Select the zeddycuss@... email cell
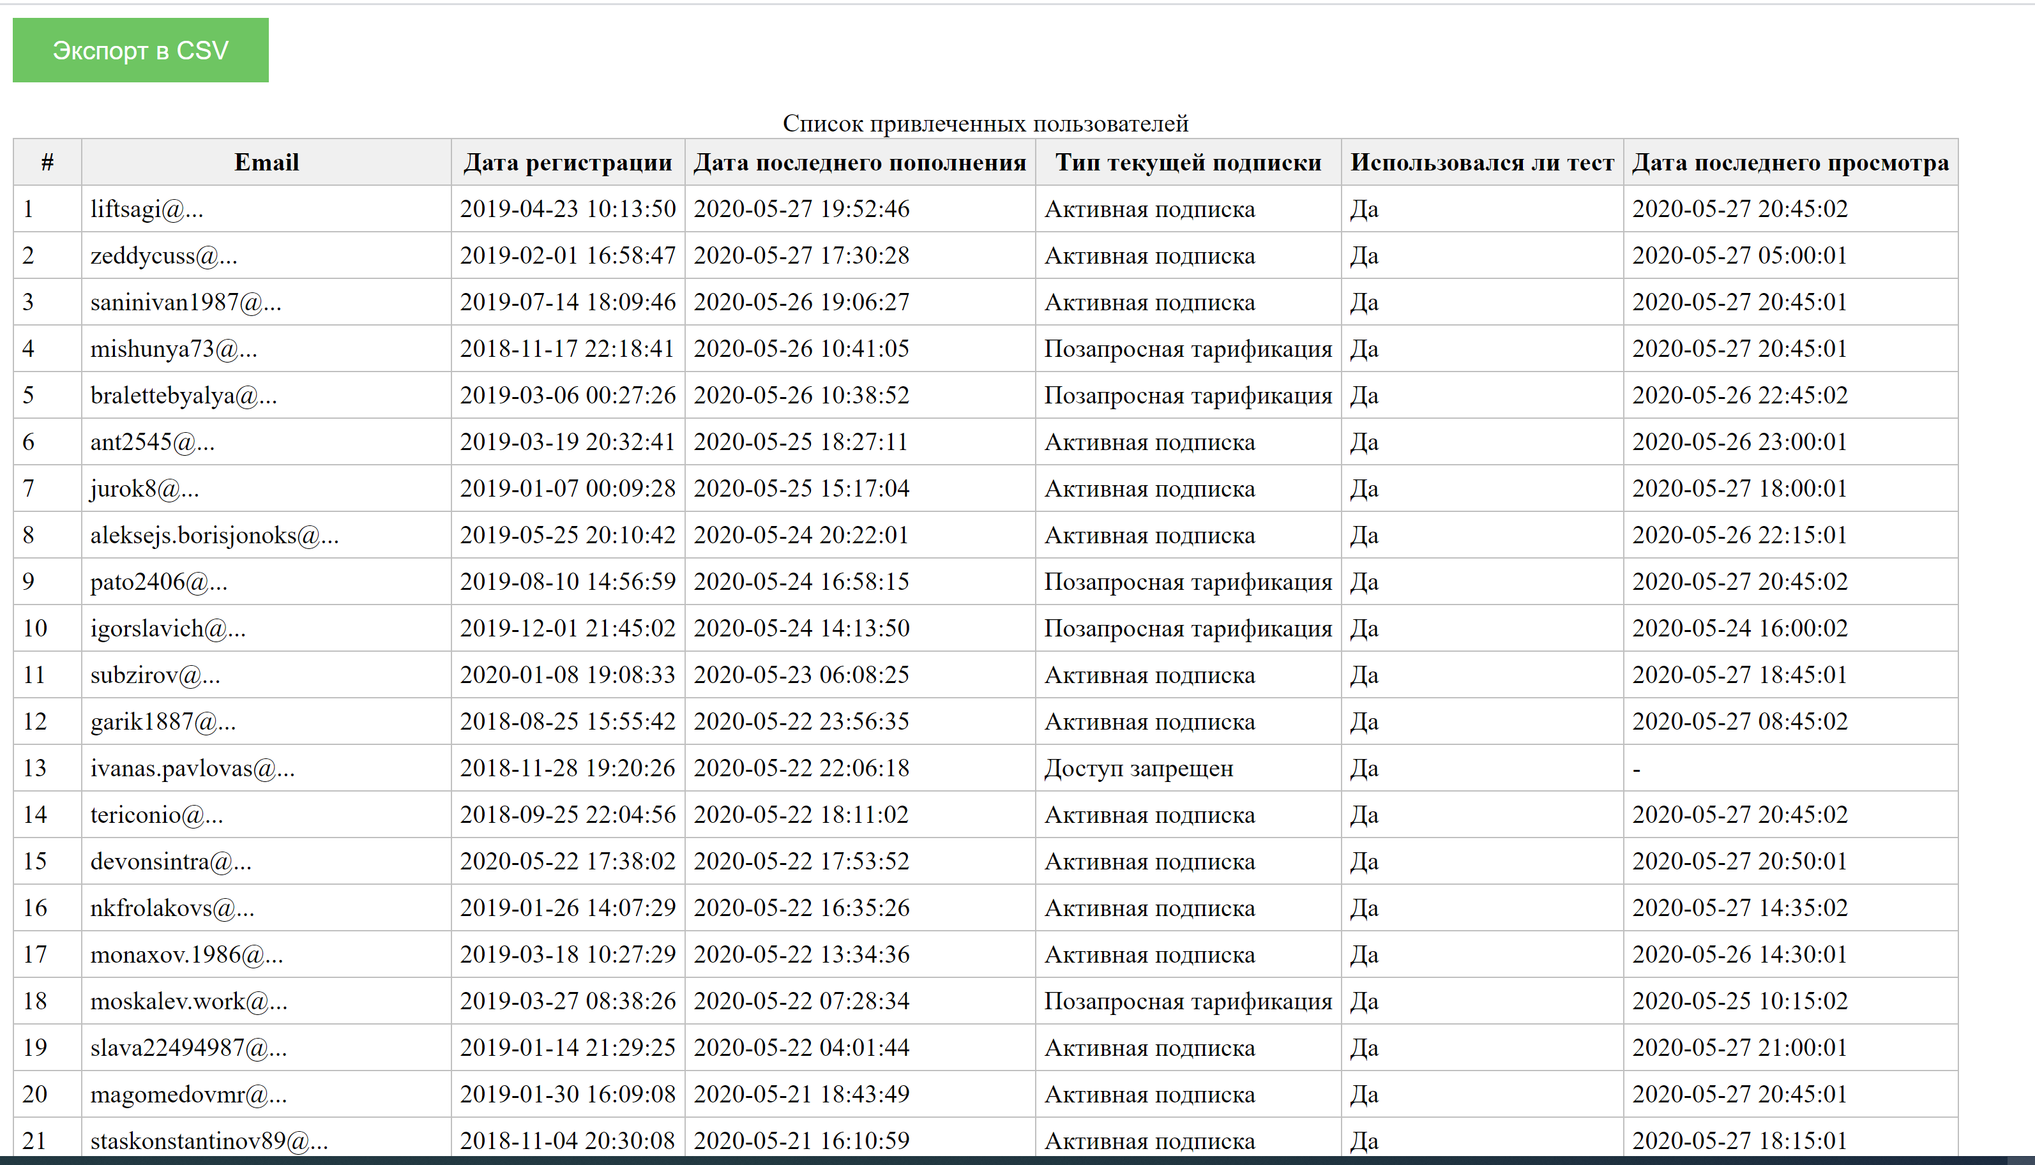The height and width of the screenshot is (1165, 2035). [x=164, y=256]
